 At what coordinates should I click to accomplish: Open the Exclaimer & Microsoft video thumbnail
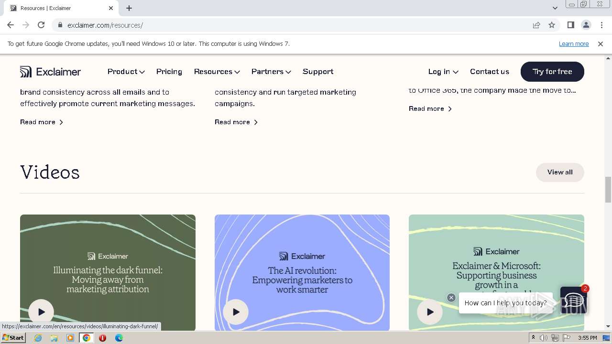tap(496, 272)
